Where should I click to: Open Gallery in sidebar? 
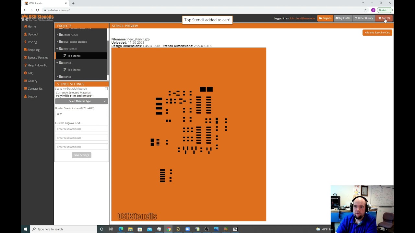pyautogui.click(x=30, y=81)
